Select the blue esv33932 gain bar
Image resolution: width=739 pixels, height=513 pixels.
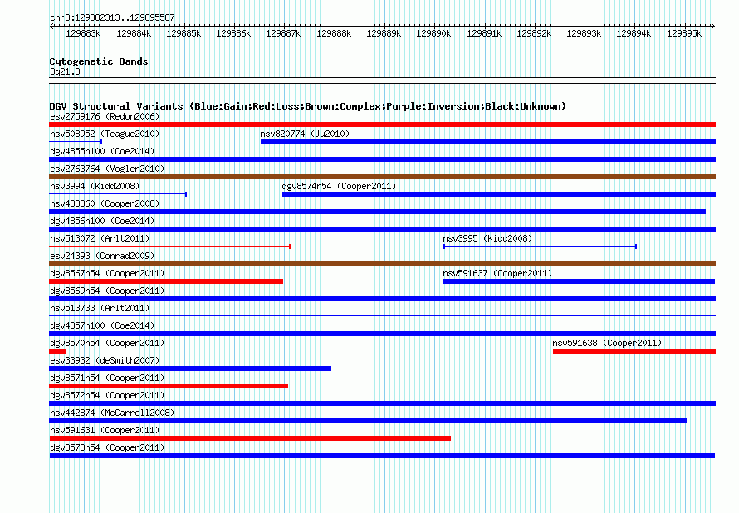point(190,369)
